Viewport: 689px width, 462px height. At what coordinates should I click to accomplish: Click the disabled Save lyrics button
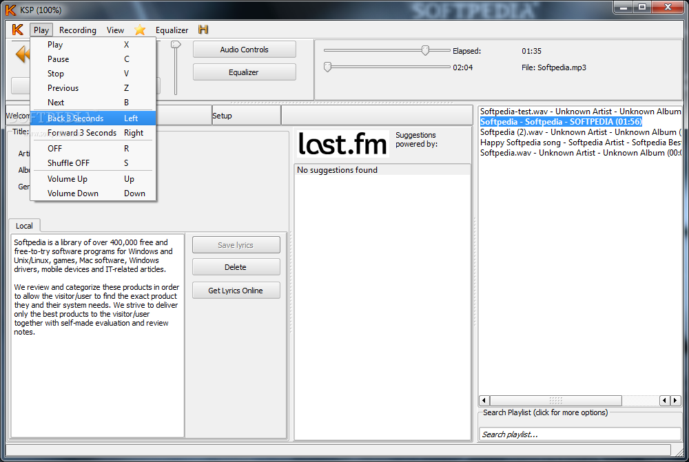click(x=236, y=245)
